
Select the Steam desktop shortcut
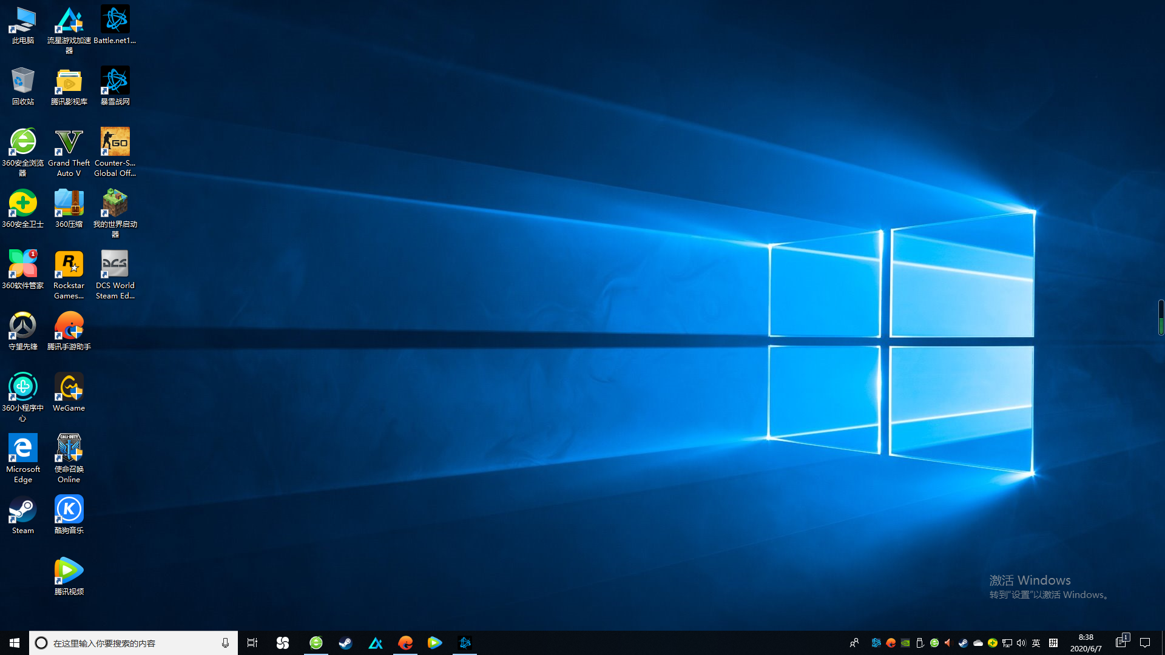pyautogui.click(x=23, y=516)
